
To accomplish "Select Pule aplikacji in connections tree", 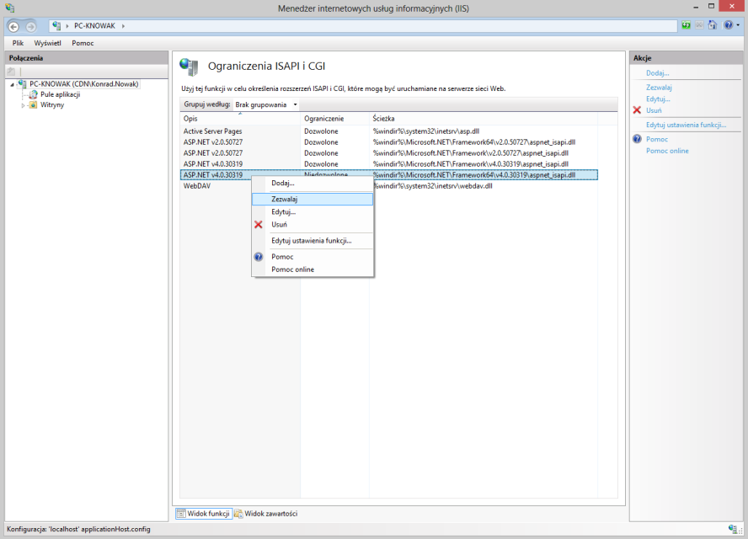I will 60,94.
